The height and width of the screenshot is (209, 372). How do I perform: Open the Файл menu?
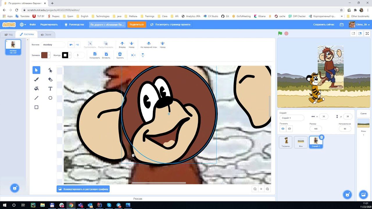(33, 24)
